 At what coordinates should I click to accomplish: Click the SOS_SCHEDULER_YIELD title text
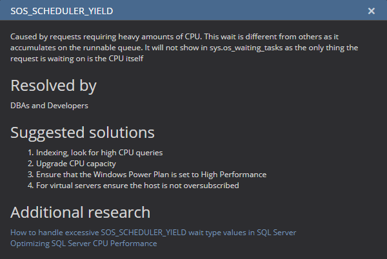(x=62, y=11)
